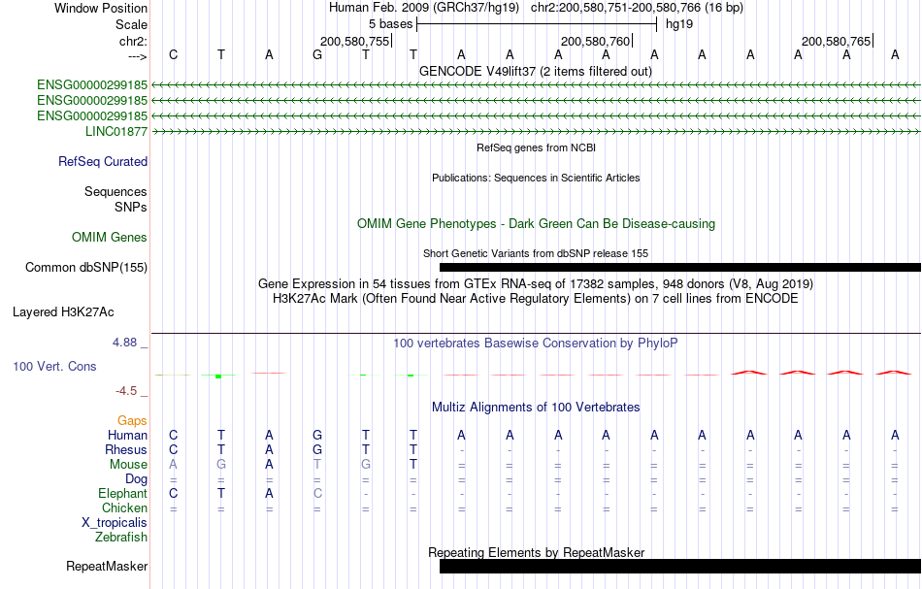Click the Sequences track label
922x589 pixels.
(115, 191)
